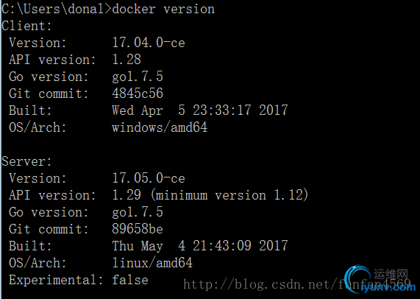Image resolution: width=420 pixels, height=299 pixels.
Task: Click server version 17.05.0-ce
Action: coord(149,178)
